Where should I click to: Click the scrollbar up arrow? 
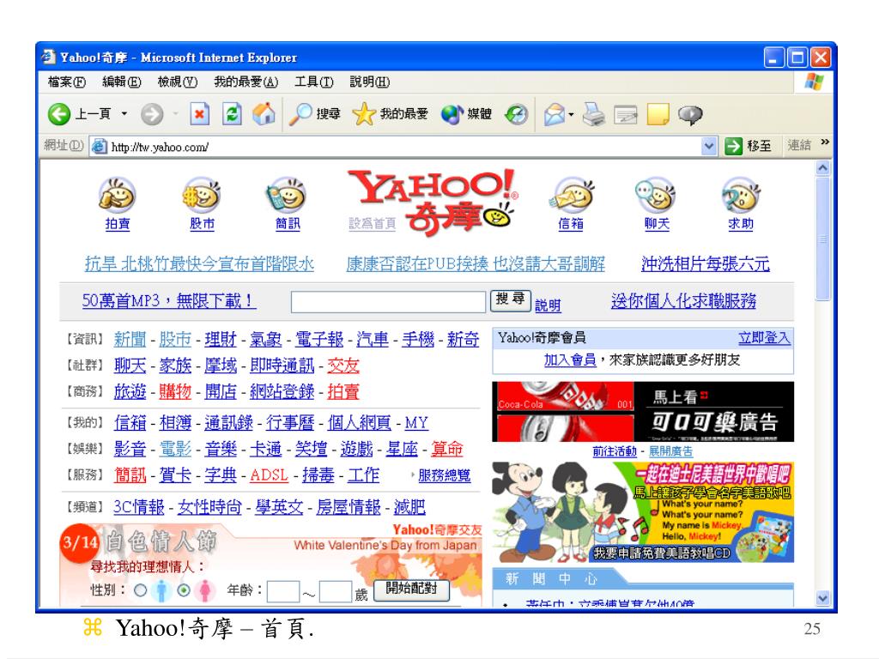point(822,167)
